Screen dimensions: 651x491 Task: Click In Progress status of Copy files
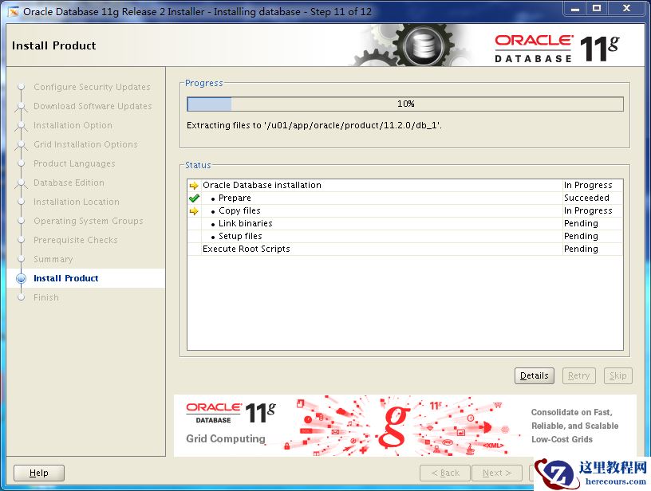pyautogui.click(x=588, y=210)
